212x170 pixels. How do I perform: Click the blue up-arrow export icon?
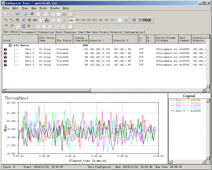[x=126, y=20]
